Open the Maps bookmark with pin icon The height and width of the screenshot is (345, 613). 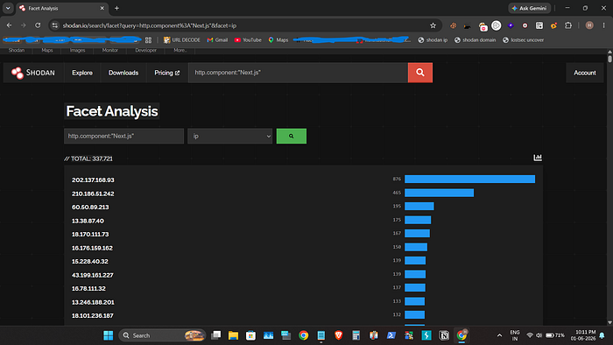(x=278, y=40)
